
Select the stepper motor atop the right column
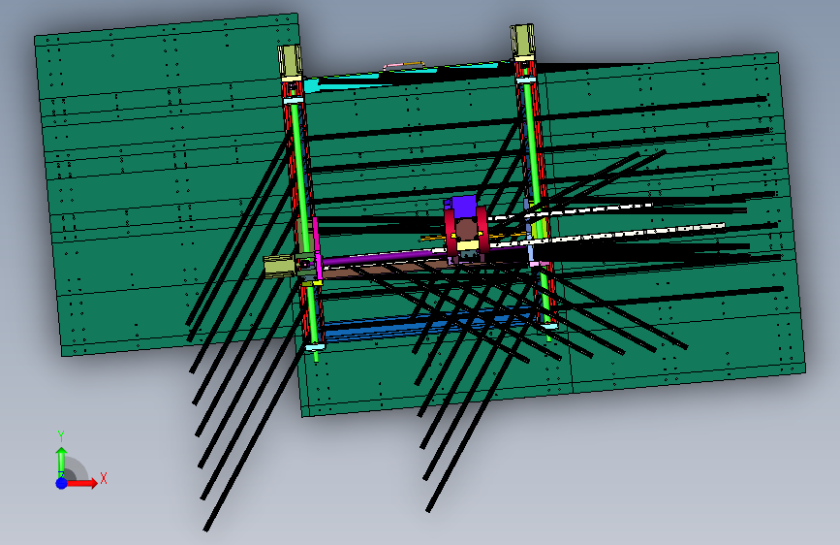pos(522,41)
